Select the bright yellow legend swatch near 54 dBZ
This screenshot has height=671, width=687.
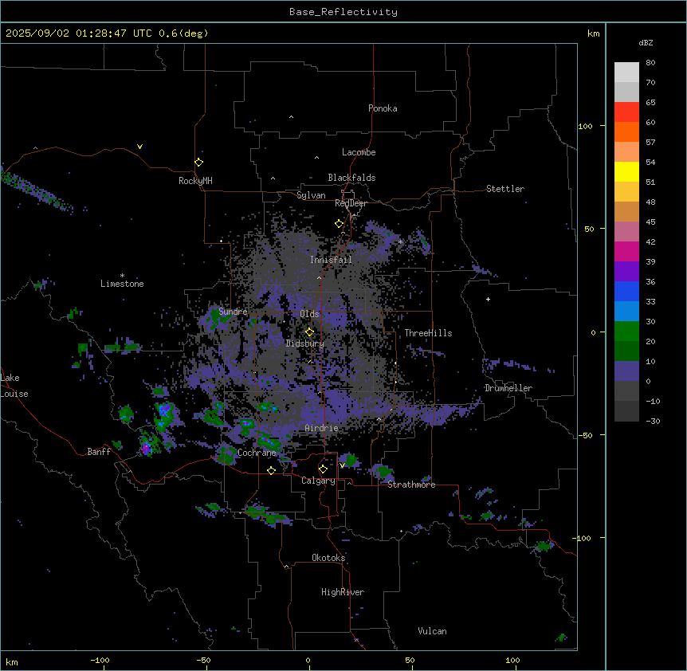coord(626,171)
